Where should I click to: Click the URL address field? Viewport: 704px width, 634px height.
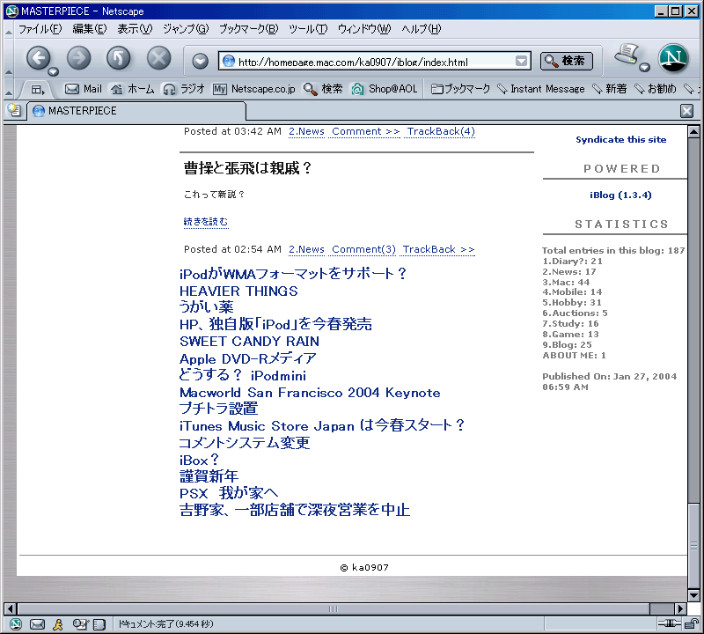pos(375,61)
